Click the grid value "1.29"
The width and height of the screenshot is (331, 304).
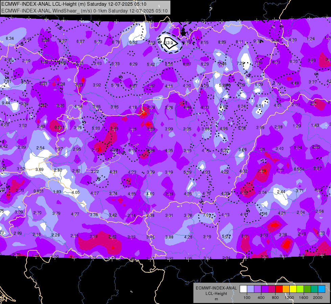[x=297, y=126]
